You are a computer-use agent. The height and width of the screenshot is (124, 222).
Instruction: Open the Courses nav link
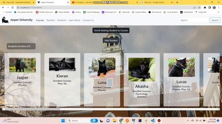click(40, 20)
